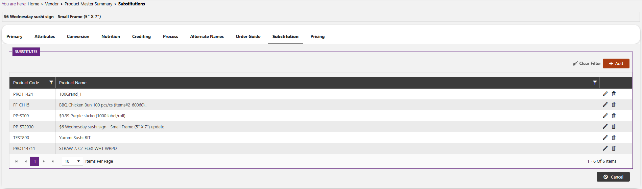Switch to the Pricing tab

point(317,36)
